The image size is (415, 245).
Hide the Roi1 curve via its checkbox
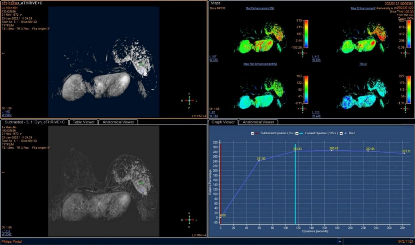(x=341, y=133)
